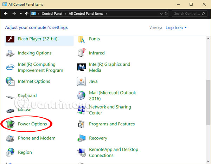Click the Infrared device icon
211x164 pixels.
pyautogui.click(x=82, y=53)
